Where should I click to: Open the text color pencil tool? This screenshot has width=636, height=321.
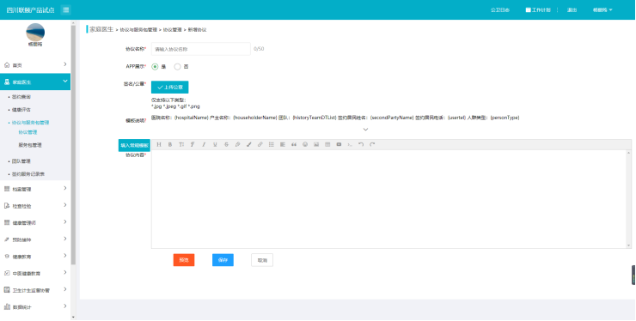click(238, 145)
